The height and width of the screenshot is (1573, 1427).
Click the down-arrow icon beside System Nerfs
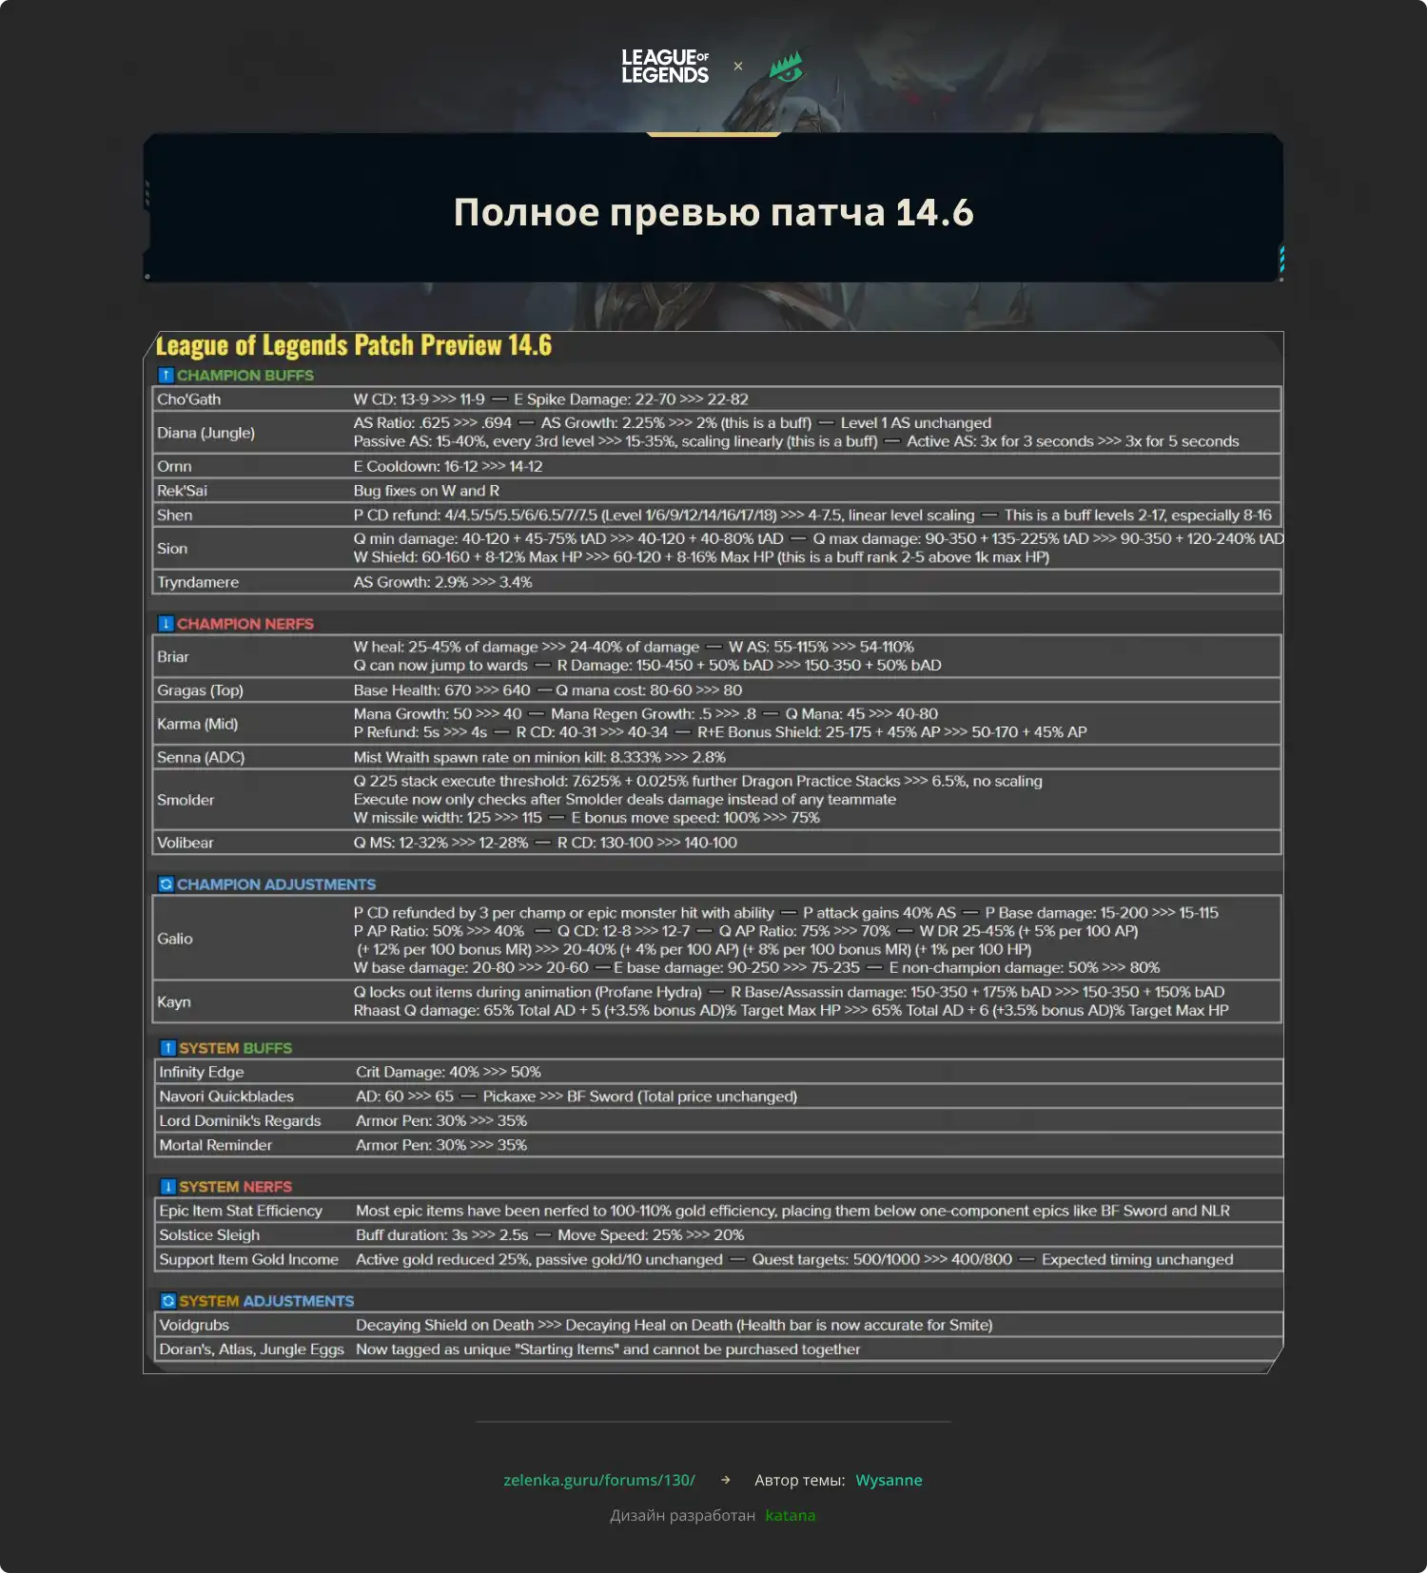(x=167, y=1187)
